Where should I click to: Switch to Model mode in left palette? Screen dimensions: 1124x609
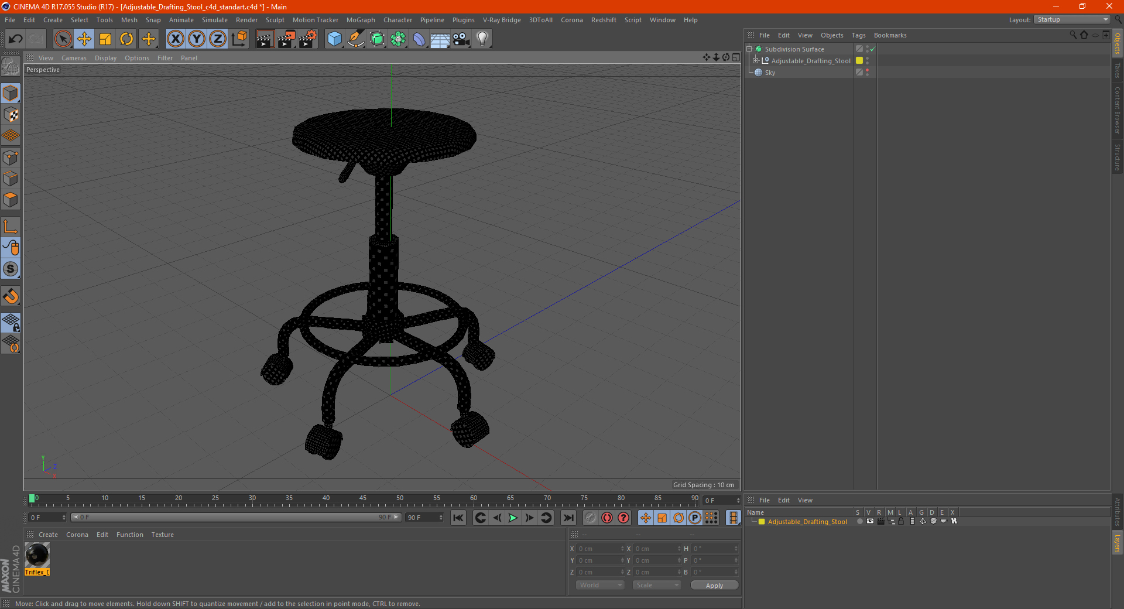[x=11, y=94]
